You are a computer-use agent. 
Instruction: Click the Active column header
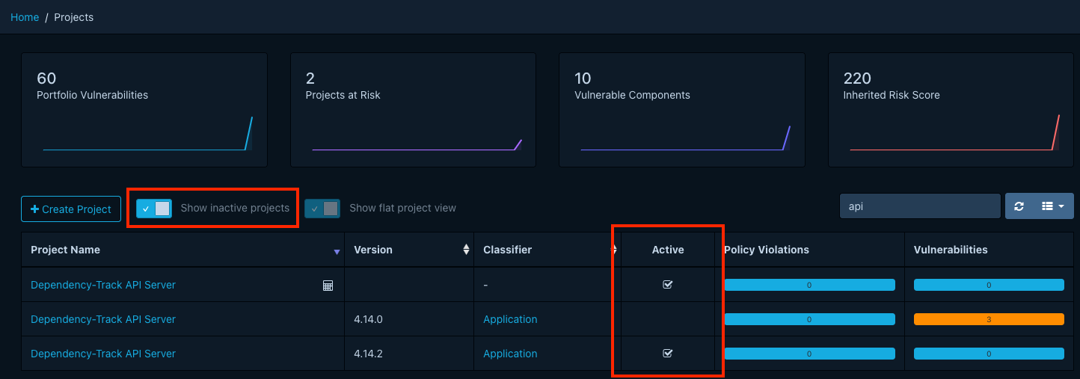[x=668, y=250]
